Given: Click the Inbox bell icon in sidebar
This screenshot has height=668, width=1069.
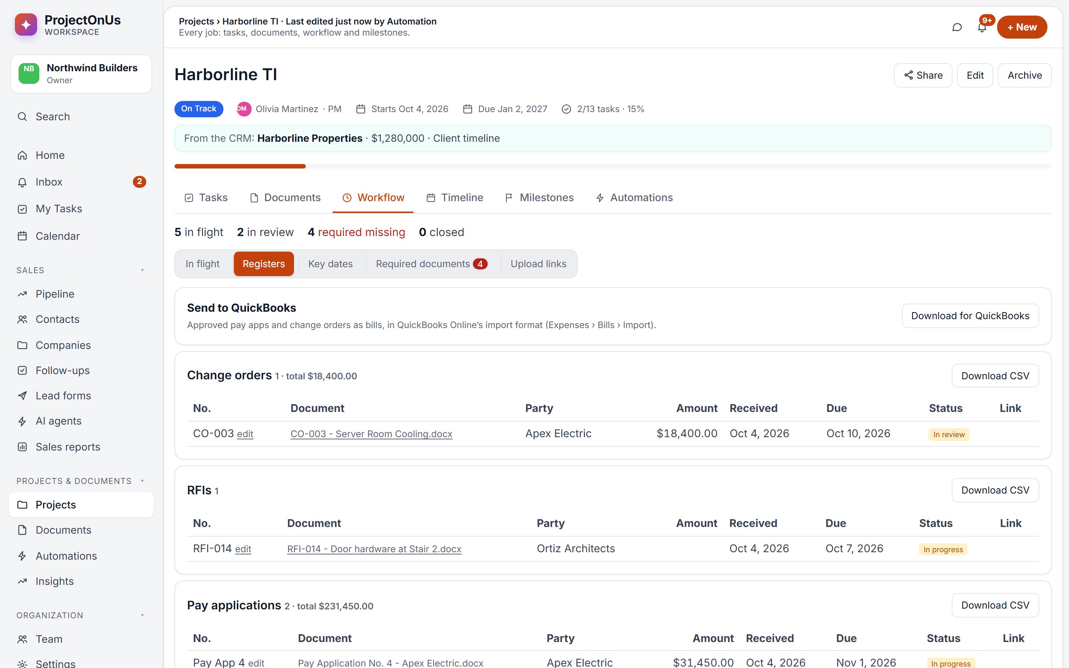Looking at the screenshot, I should tap(22, 182).
